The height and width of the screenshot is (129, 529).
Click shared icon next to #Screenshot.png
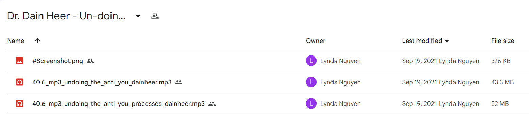[x=90, y=61]
